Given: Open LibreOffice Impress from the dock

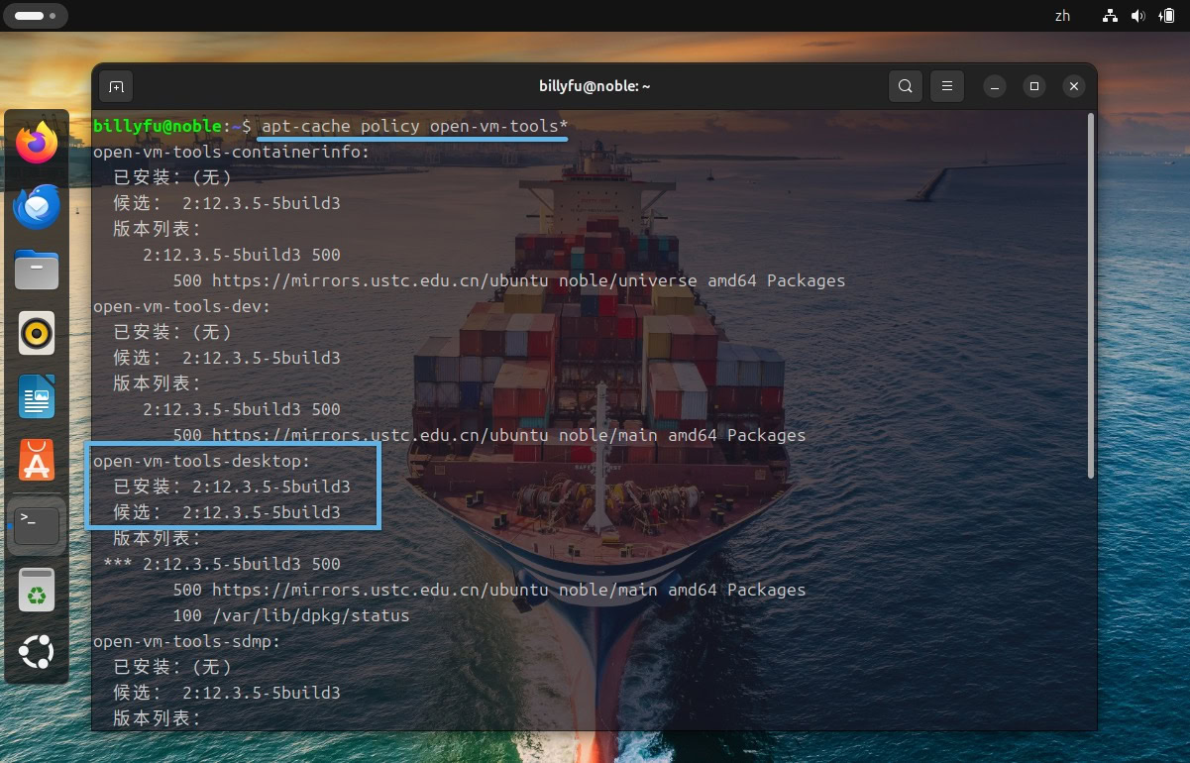Looking at the screenshot, I should [x=36, y=396].
